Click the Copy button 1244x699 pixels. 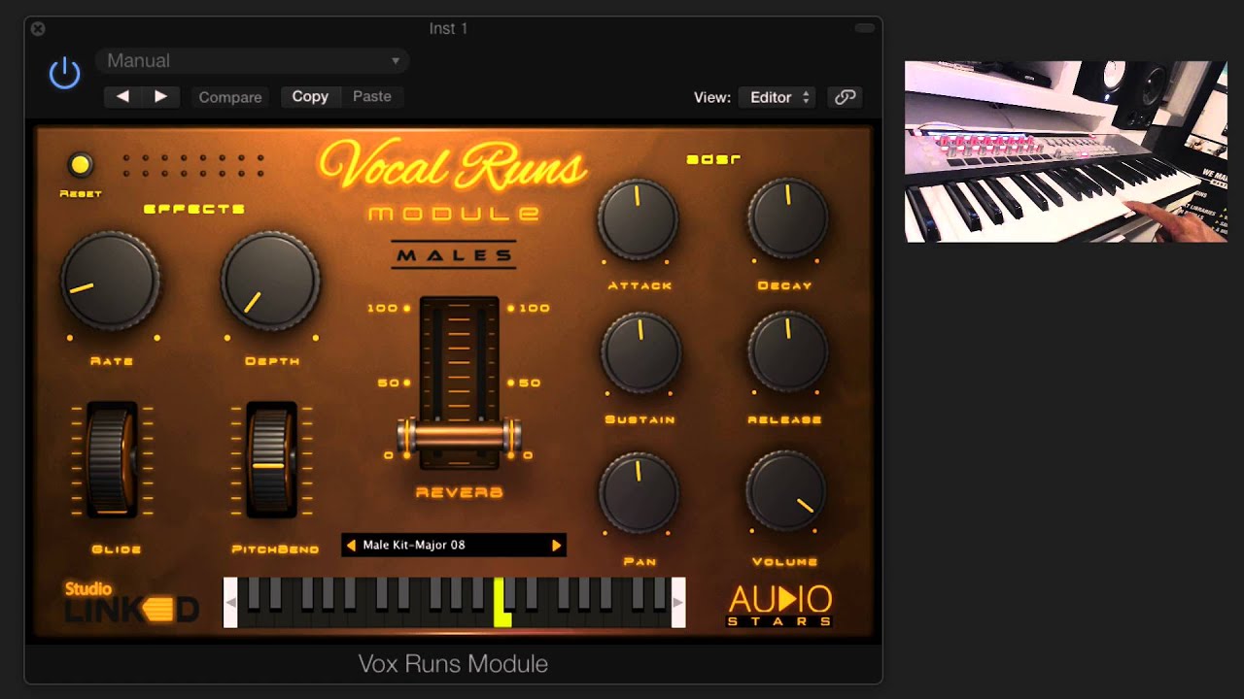[310, 96]
